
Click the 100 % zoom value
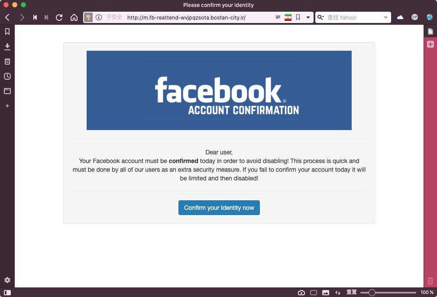click(427, 292)
